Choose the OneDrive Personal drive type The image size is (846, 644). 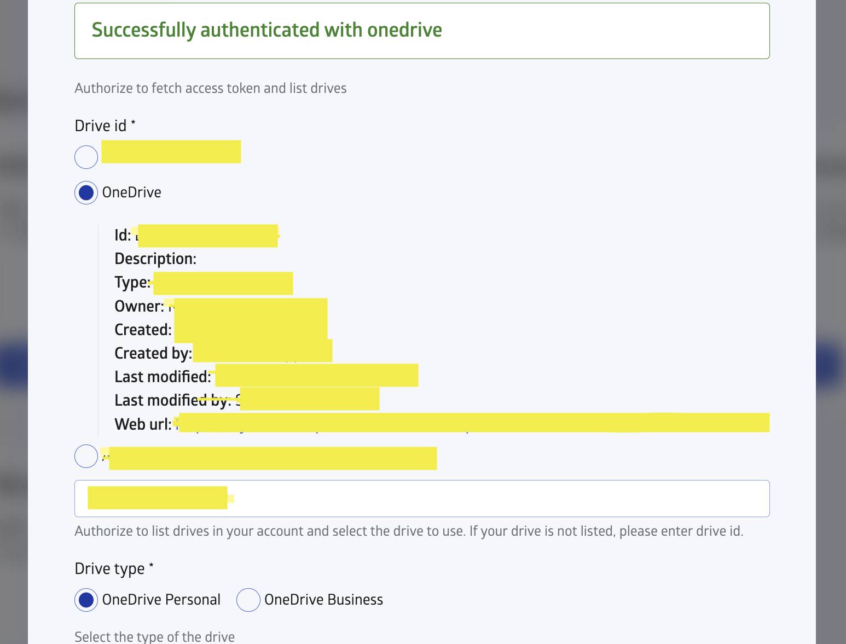tap(86, 600)
